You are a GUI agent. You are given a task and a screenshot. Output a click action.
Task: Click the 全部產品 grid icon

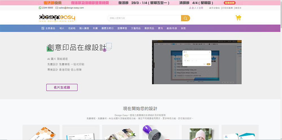(x=43, y=28)
